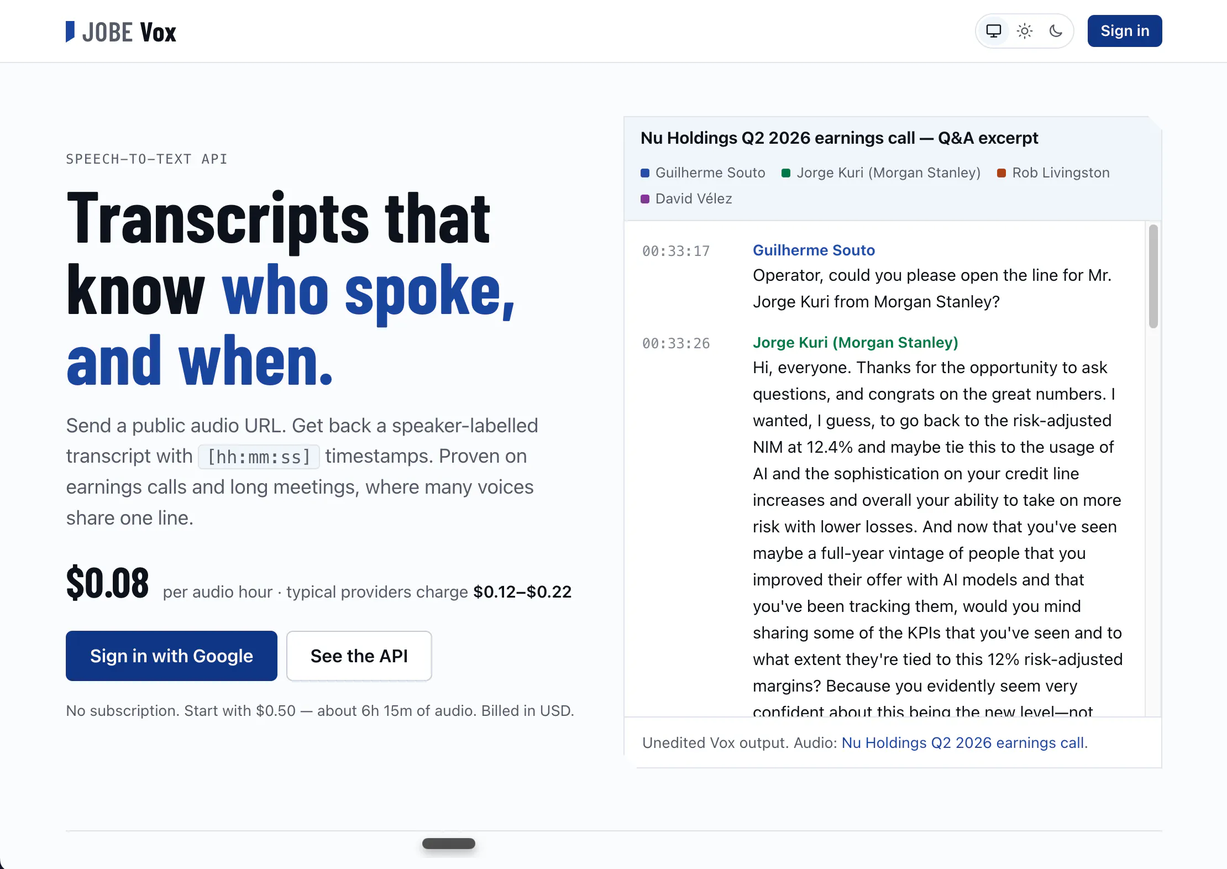This screenshot has height=869, width=1227.
Task: Click the transcript panel scrollbar thumb
Action: pos(1153,276)
